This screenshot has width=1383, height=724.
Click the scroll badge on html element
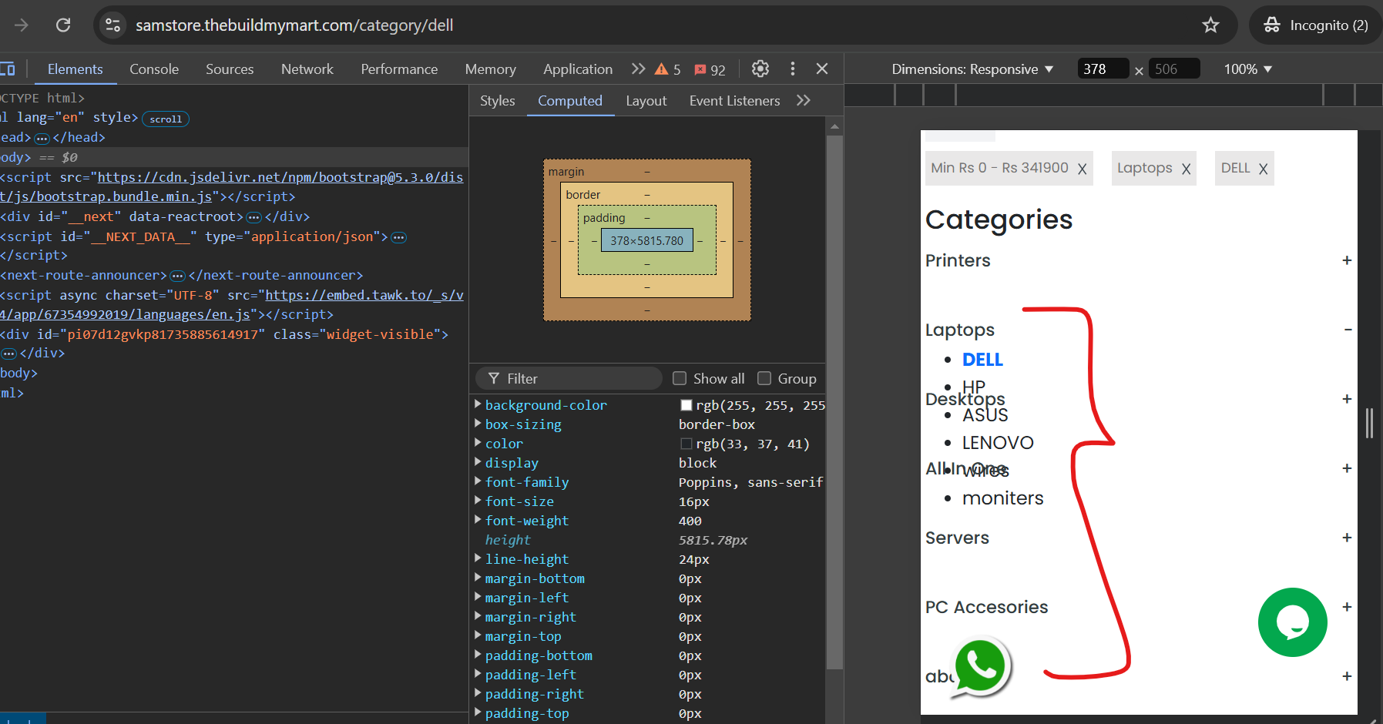[166, 119]
